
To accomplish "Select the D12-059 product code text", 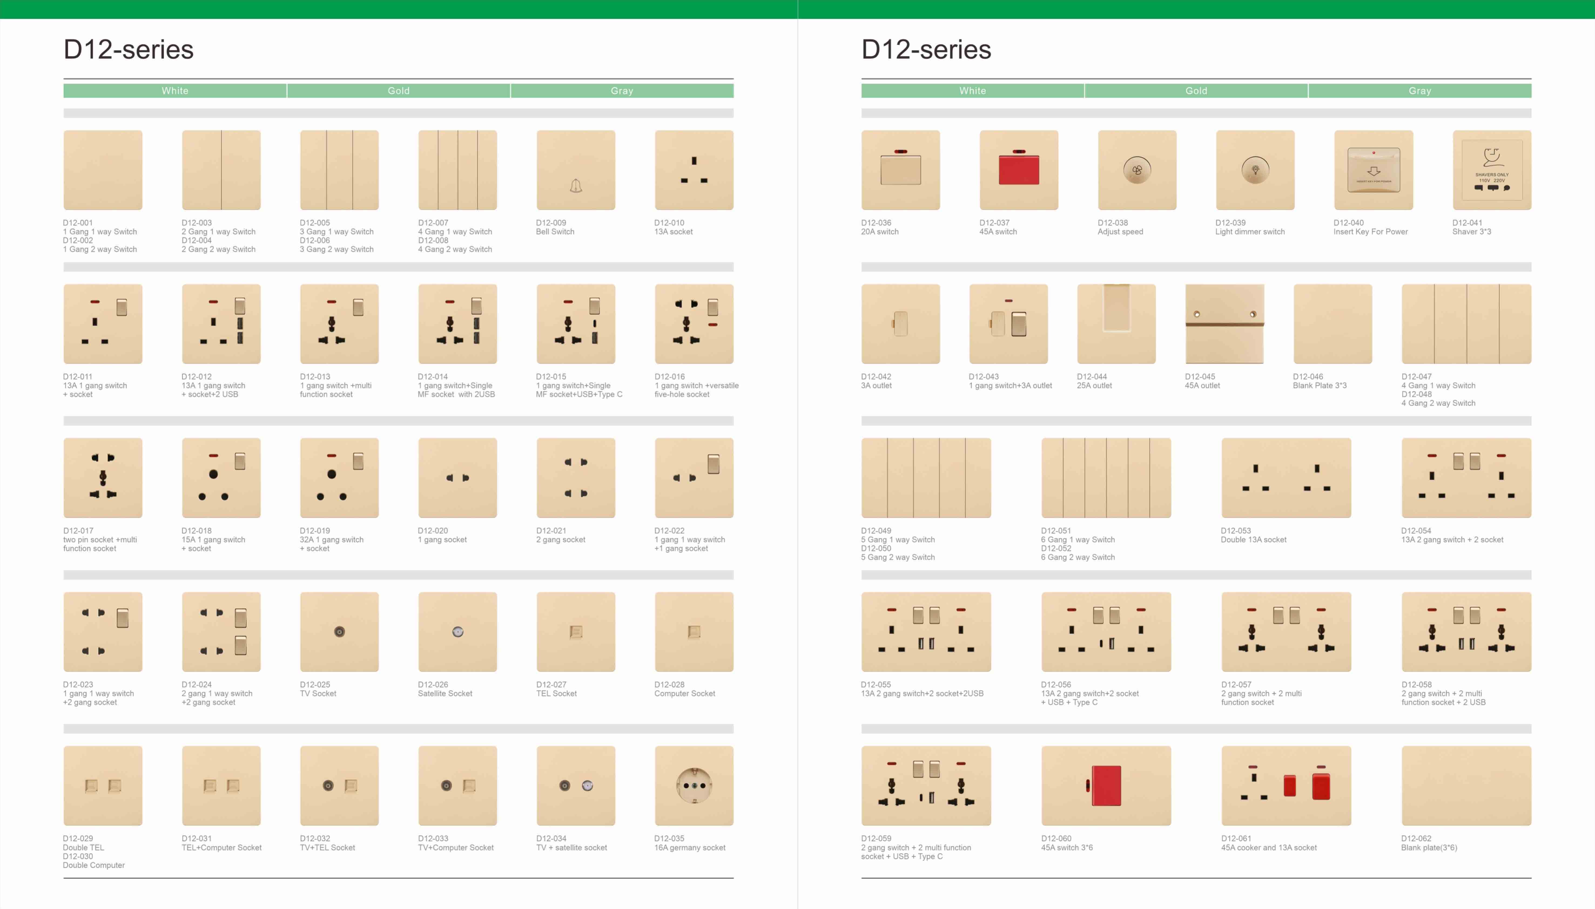I will 876,839.
